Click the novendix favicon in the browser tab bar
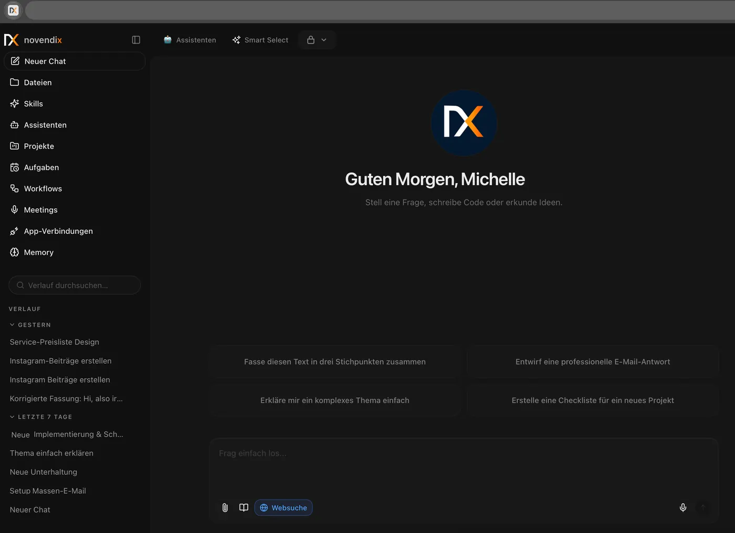Viewport: 735px width, 533px height. click(13, 10)
